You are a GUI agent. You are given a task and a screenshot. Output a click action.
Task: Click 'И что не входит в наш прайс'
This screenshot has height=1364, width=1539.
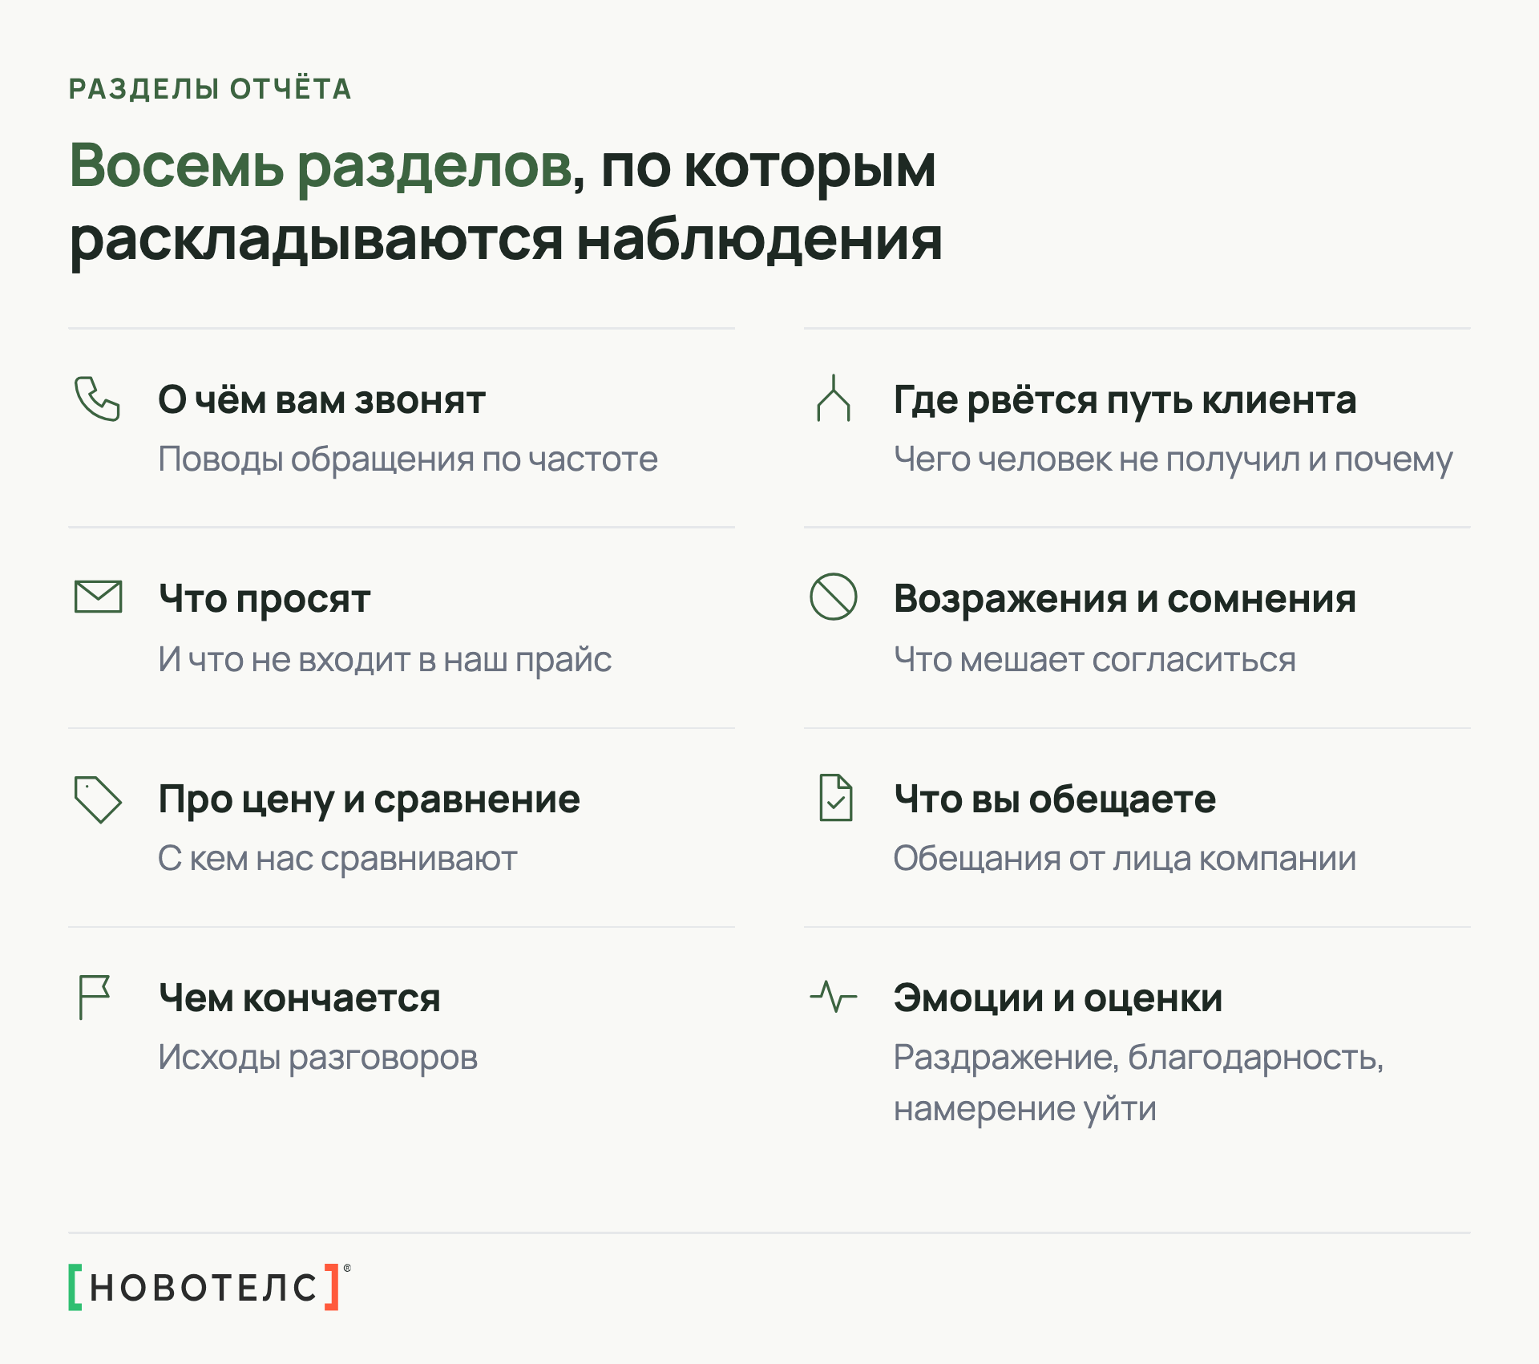[x=385, y=660]
